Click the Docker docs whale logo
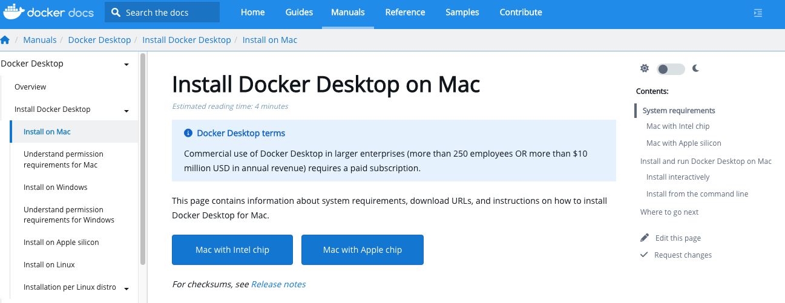This screenshot has width=785, height=303. tap(49, 12)
